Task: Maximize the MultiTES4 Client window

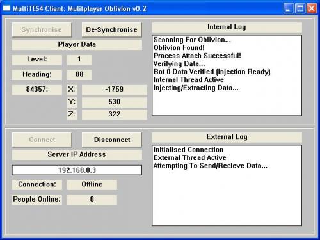Action: (x=300, y=8)
